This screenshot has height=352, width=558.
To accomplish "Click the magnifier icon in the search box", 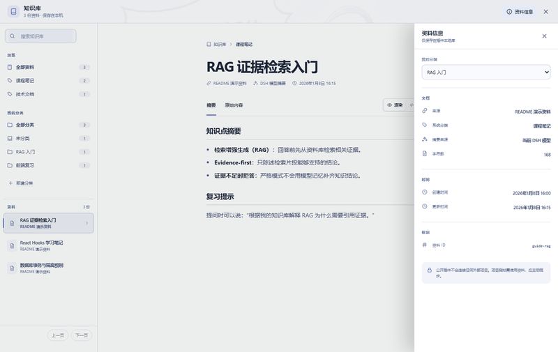I will click(13, 36).
